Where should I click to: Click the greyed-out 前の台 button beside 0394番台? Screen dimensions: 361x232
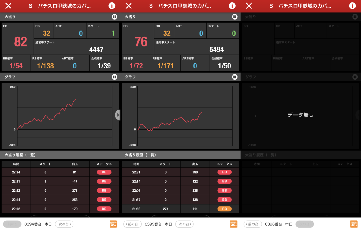pos(12,224)
